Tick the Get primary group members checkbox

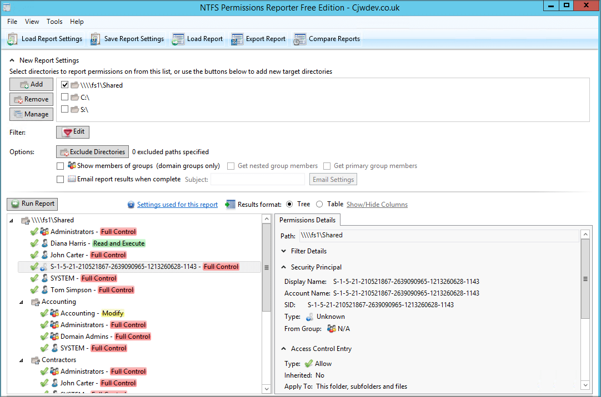coord(327,166)
